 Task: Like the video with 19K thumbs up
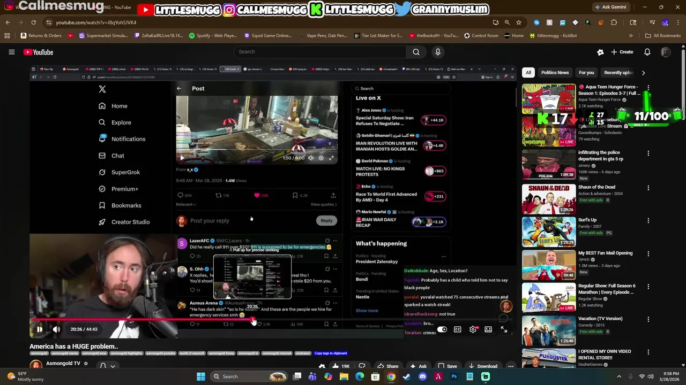tap(340, 366)
